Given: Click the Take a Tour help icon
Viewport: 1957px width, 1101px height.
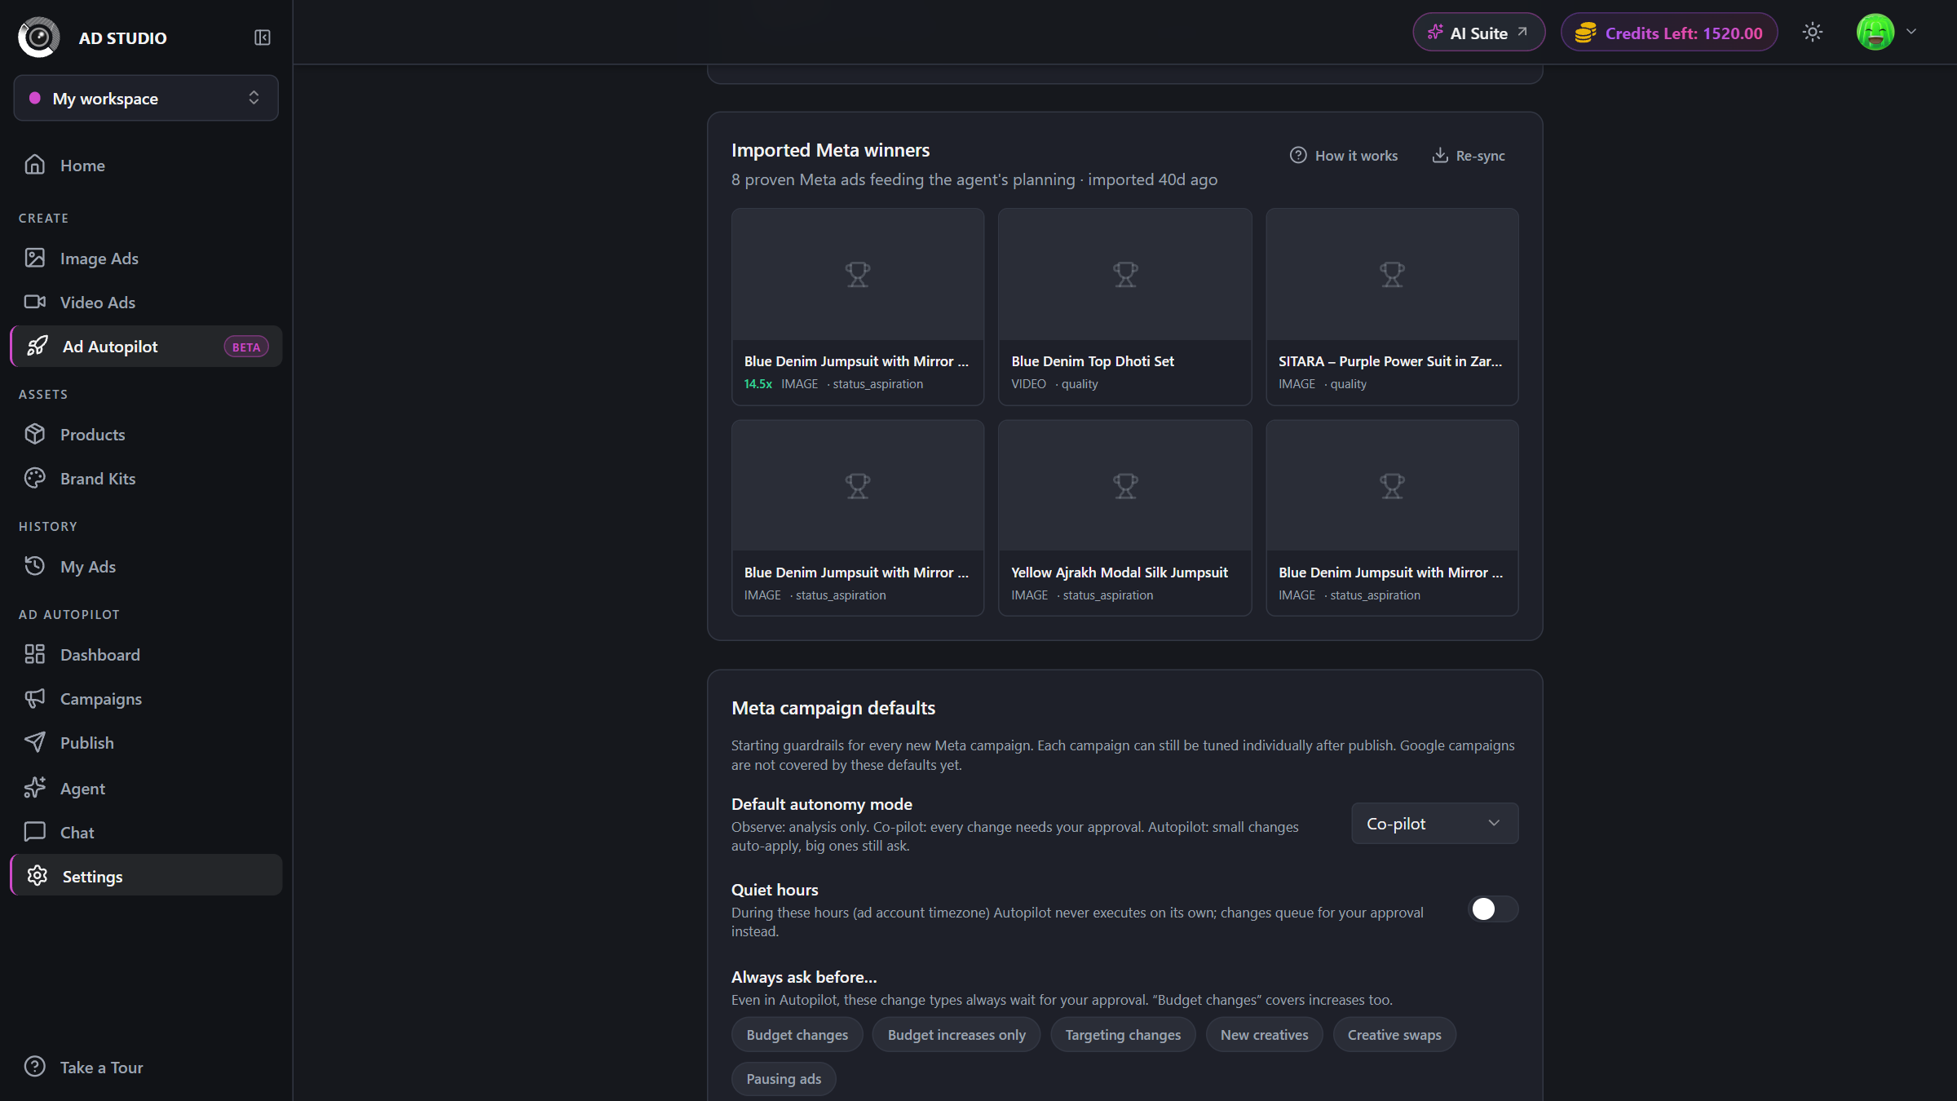Looking at the screenshot, I should coord(34,1067).
